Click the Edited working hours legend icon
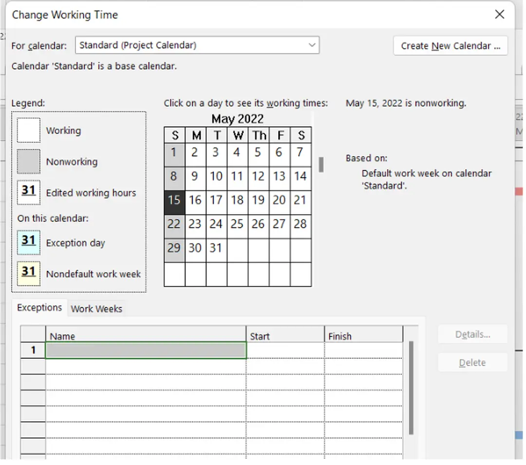Viewport: 526px width, 465px height. point(28,192)
